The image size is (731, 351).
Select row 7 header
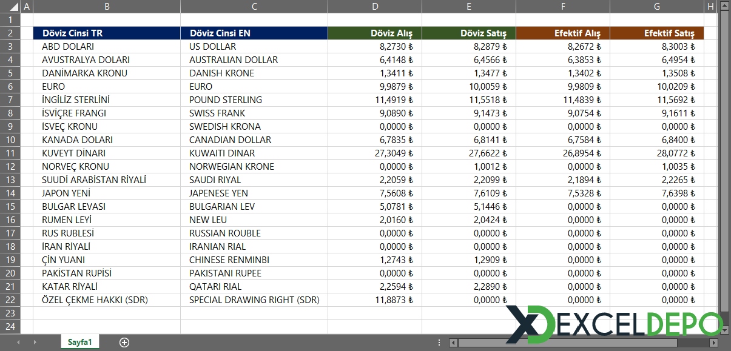(10, 100)
